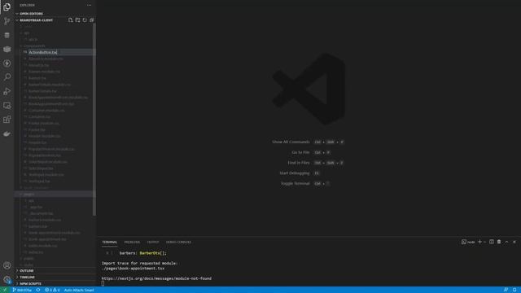
Task: Open the Accounts menu icon
Action: point(7,265)
